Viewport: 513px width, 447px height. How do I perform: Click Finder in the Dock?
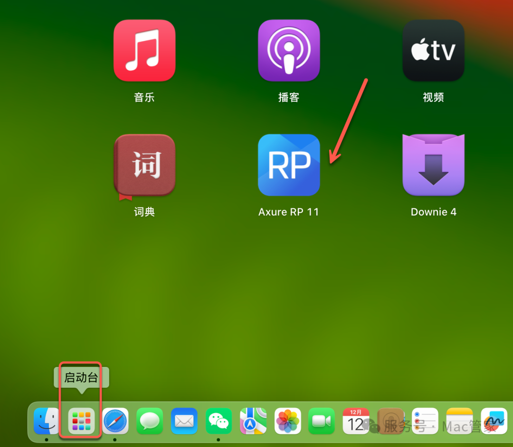click(x=47, y=421)
